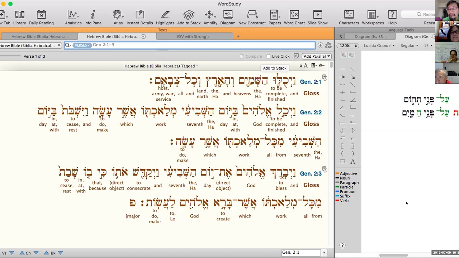Viewport: 459px width, 258px height.
Task: Open the Daily Reading icon
Action: click(x=41, y=17)
